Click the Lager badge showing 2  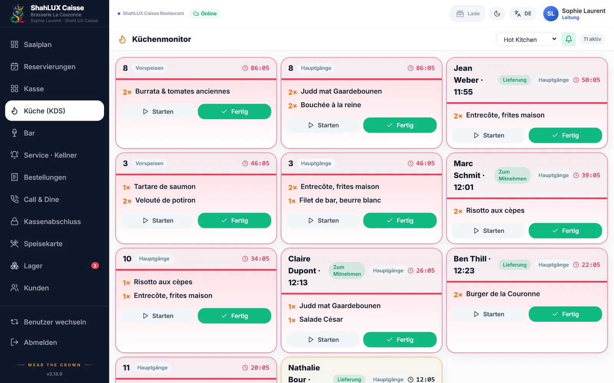tap(95, 266)
